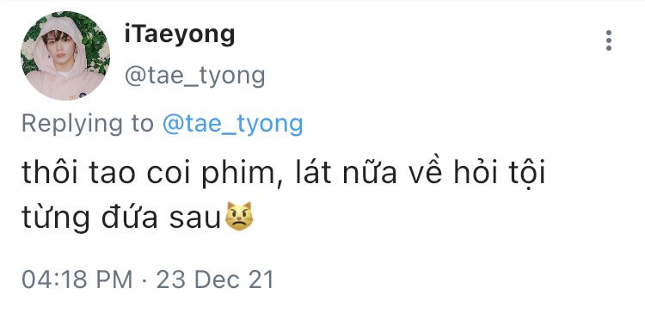Click gray @tae_tyong handle below the name
This screenshot has width=645, height=313.
click(x=195, y=76)
